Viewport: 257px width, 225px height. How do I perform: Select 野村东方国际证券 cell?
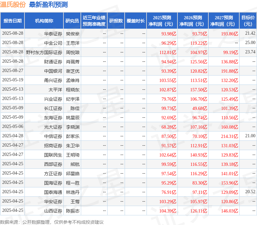point(44,52)
